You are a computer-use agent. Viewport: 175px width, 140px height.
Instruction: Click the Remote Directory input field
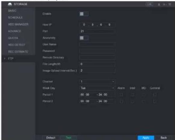click(x=97, y=57)
